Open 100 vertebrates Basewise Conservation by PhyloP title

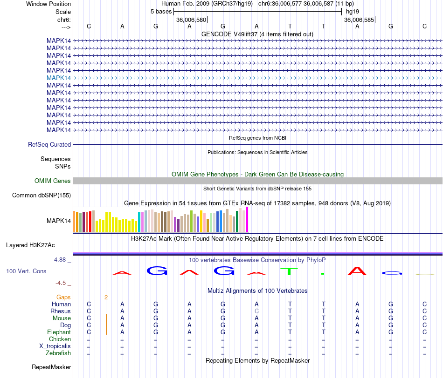pos(257,260)
